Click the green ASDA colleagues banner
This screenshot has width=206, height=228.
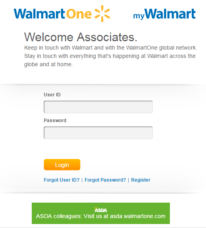coord(101,213)
